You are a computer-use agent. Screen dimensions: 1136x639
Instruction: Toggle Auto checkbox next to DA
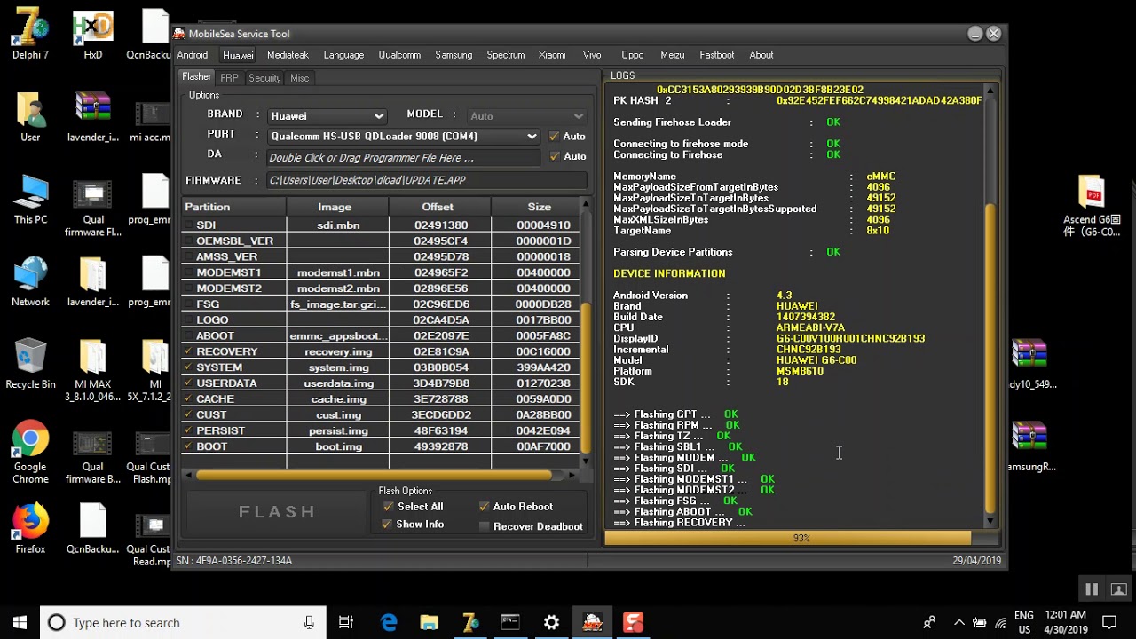[555, 156]
